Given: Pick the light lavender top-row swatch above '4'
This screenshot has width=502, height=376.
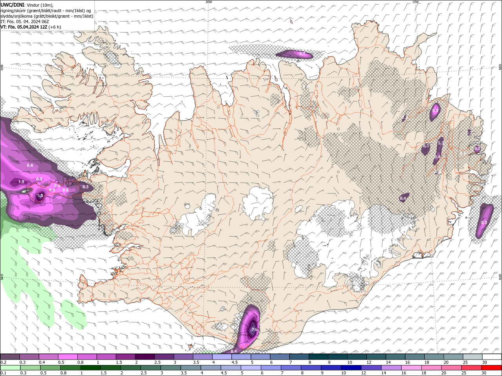Looking at the screenshot, I should pyautogui.click(x=222, y=357).
